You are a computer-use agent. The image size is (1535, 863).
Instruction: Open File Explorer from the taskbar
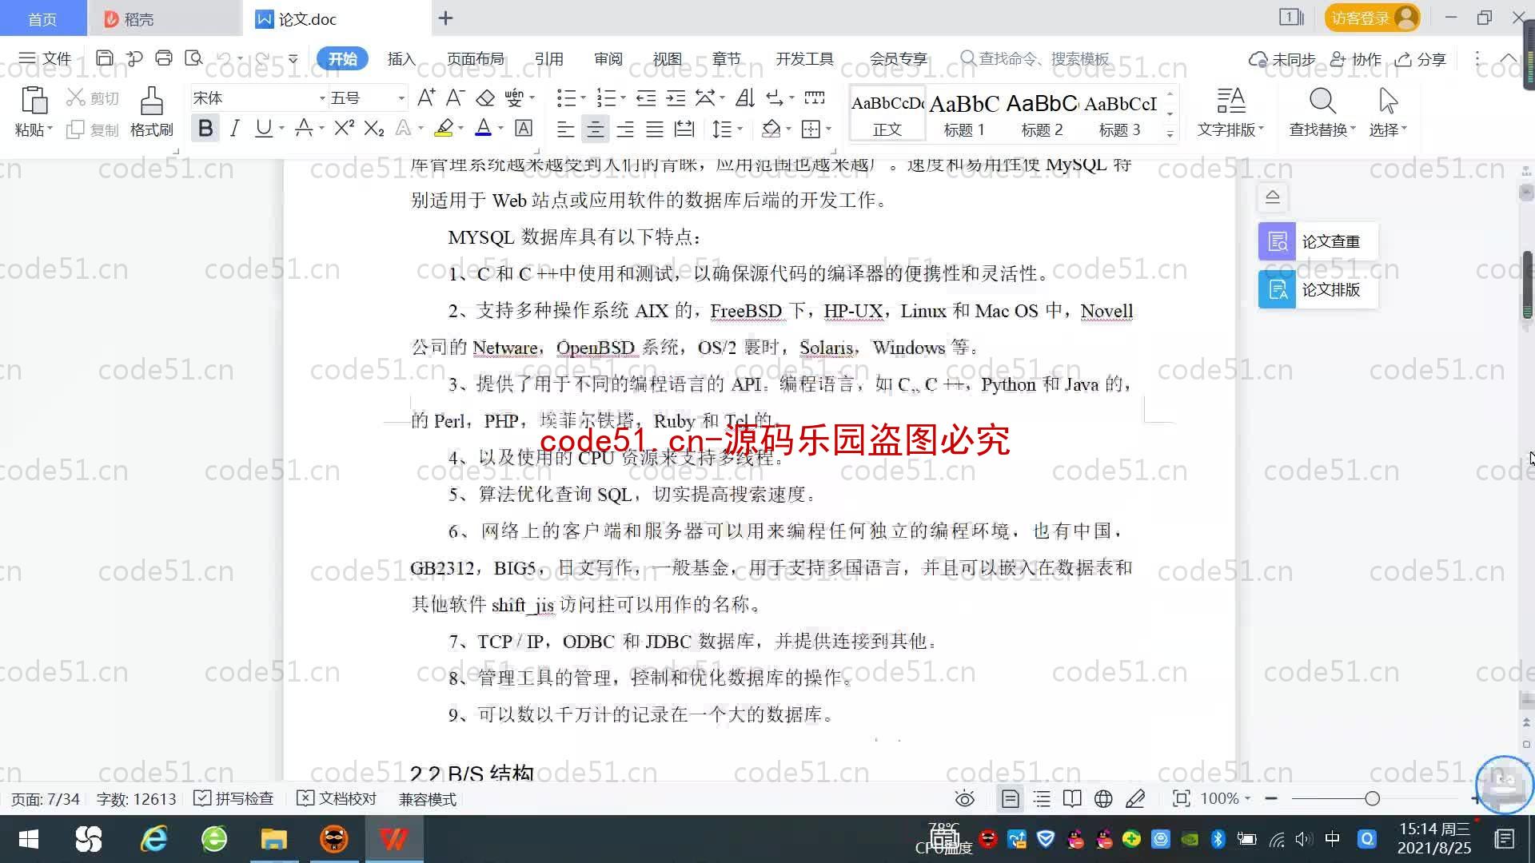pyautogui.click(x=273, y=839)
